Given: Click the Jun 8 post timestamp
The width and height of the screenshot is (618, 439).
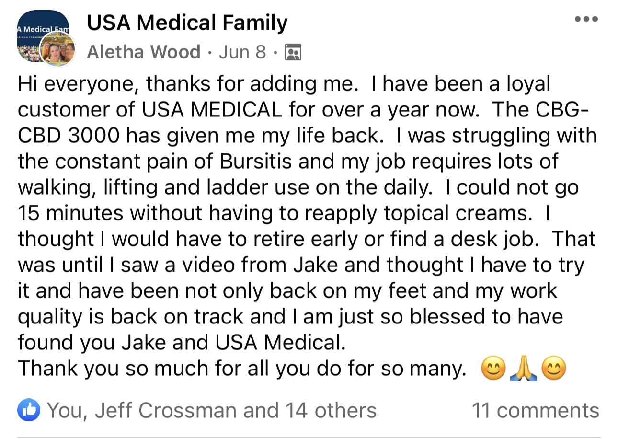Looking at the screenshot, I should point(242,52).
